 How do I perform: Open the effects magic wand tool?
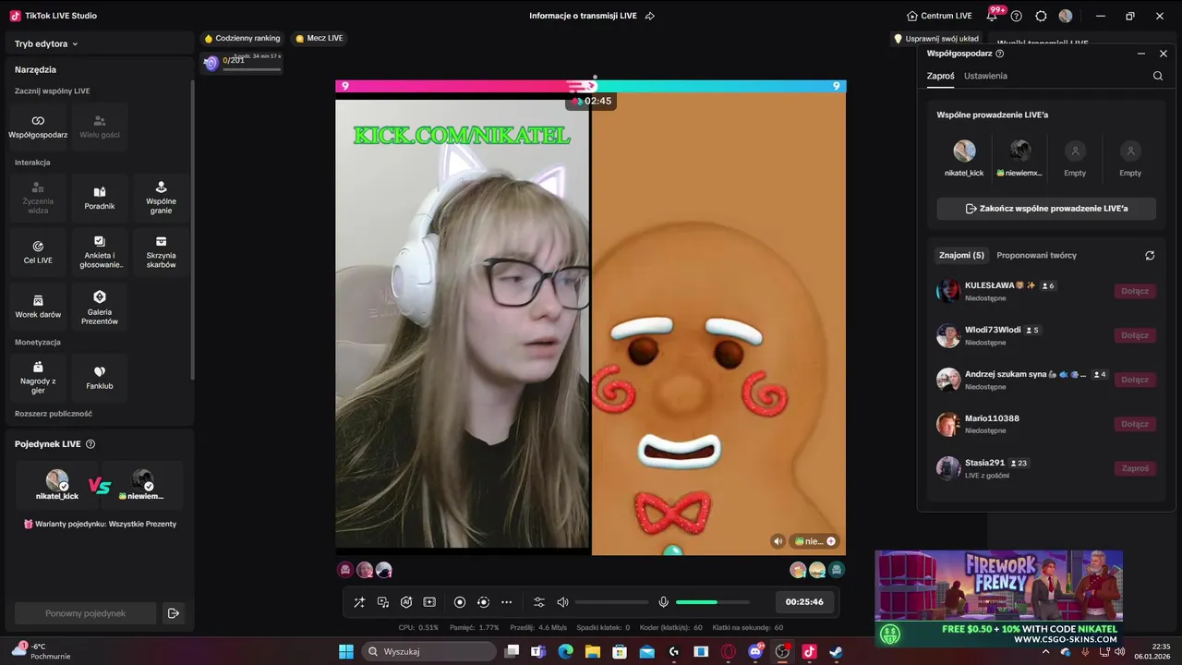click(359, 602)
